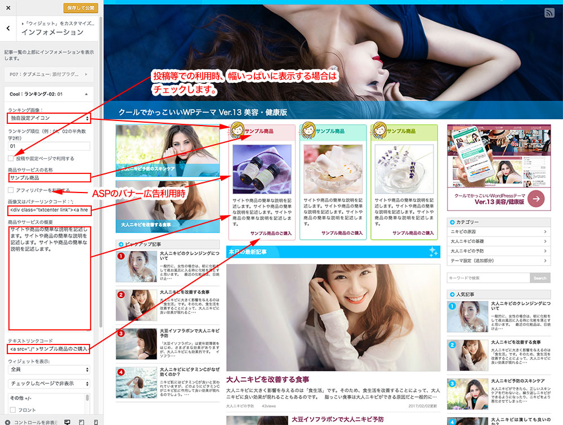Click the Search button in sidebar
Image resolution: width=563 pixels, height=425 pixels.
540,278
